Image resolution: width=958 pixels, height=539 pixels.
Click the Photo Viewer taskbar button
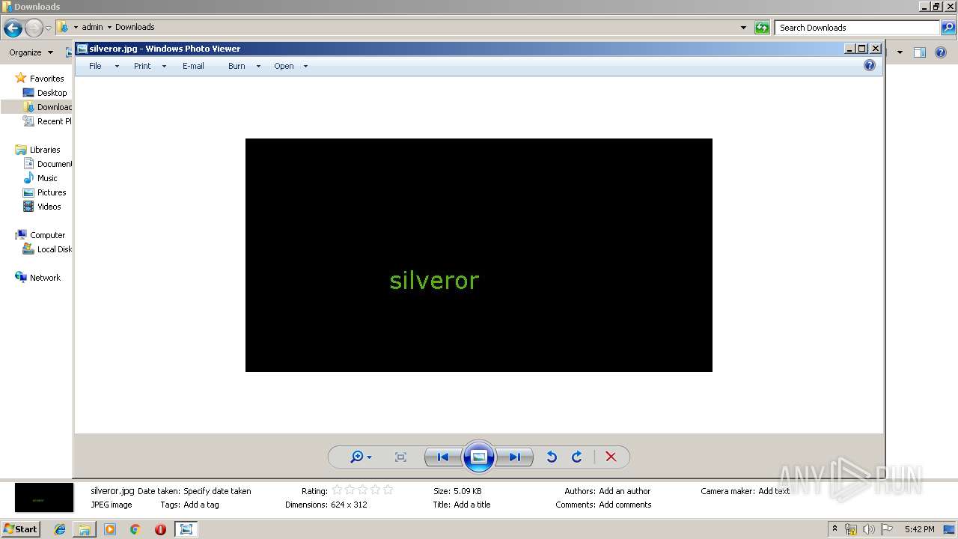coord(186,529)
